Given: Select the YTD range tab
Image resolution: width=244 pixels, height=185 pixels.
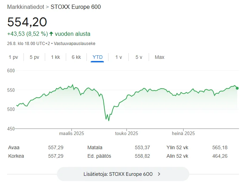Looking at the screenshot, I should tap(97, 57).
